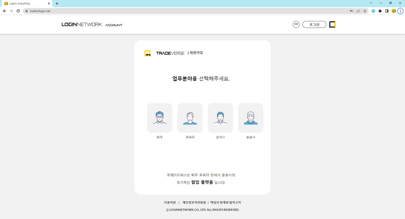
Task: Click the browser forward arrow
Action: click(x=12, y=11)
